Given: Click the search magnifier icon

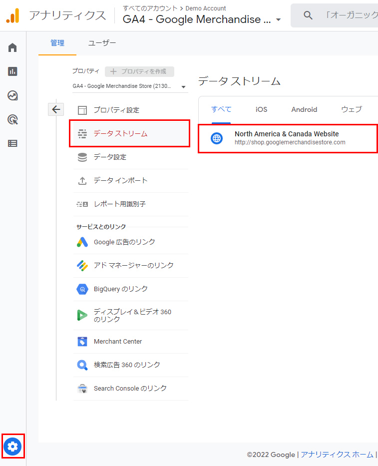Looking at the screenshot, I should (308, 15).
